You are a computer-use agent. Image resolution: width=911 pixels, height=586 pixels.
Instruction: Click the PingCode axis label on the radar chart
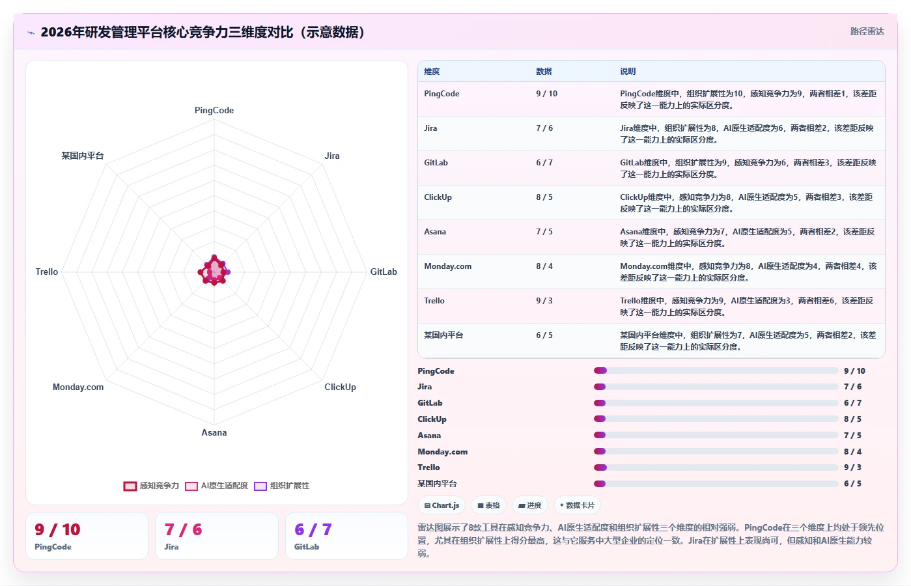pyautogui.click(x=214, y=110)
